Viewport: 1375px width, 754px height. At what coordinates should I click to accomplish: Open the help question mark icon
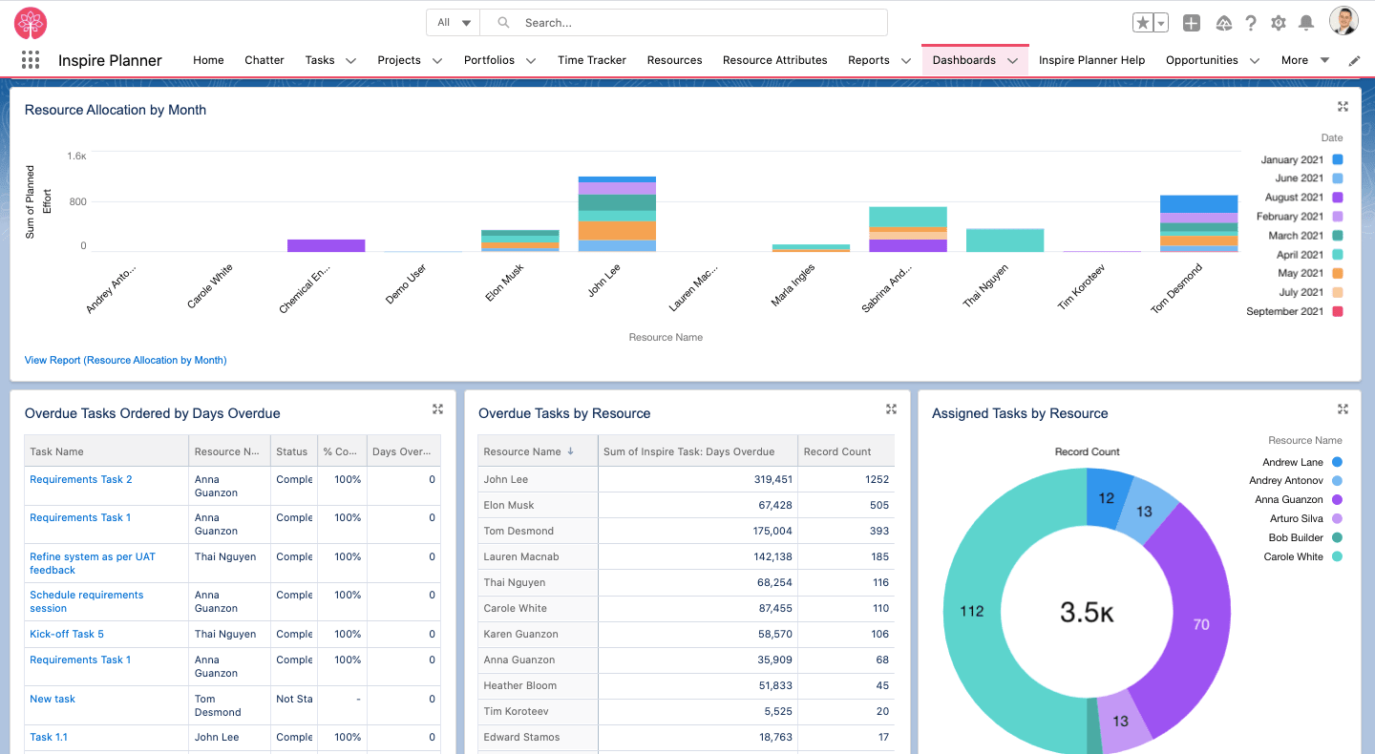click(x=1251, y=23)
